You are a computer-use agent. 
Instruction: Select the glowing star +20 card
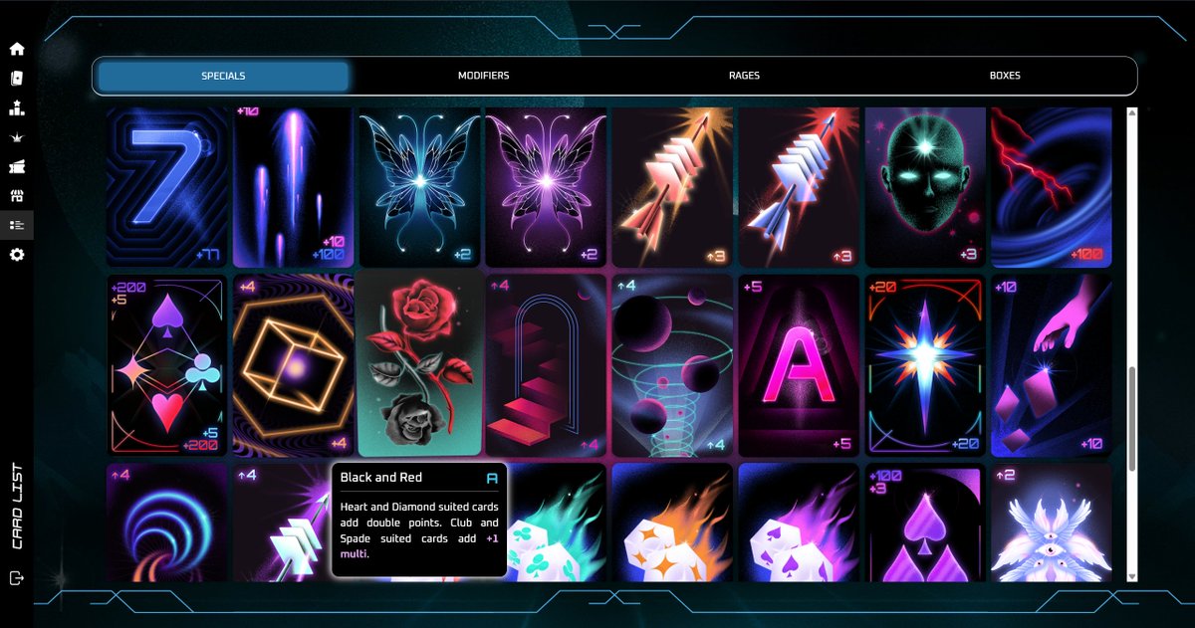[x=925, y=365]
